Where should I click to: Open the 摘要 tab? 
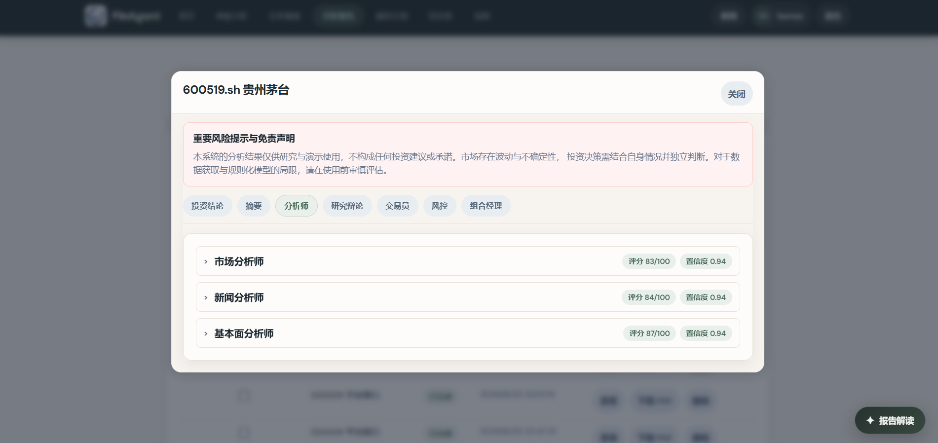pos(254,206)
